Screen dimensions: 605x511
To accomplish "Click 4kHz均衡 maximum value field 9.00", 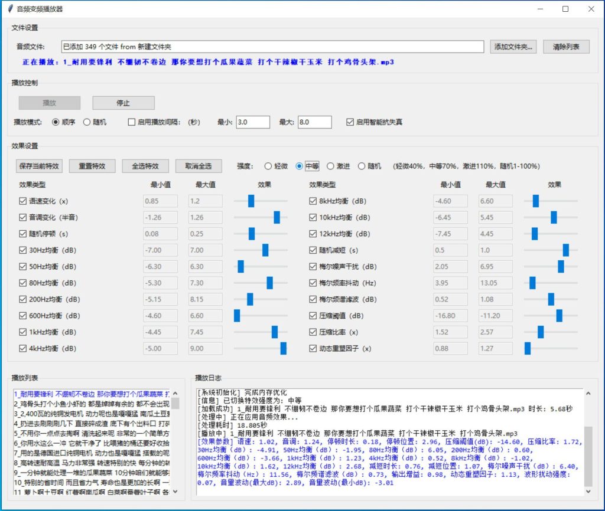I will point(205,348).
